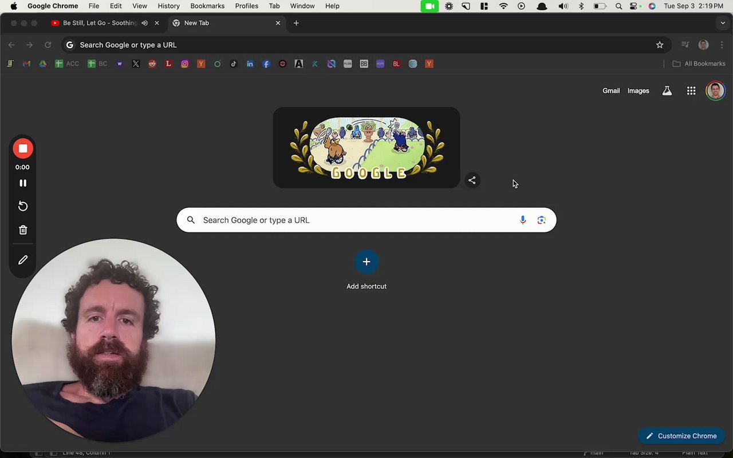Open the tab search dropdown arrow
733x458 pixels.
(x=723, y=23)
